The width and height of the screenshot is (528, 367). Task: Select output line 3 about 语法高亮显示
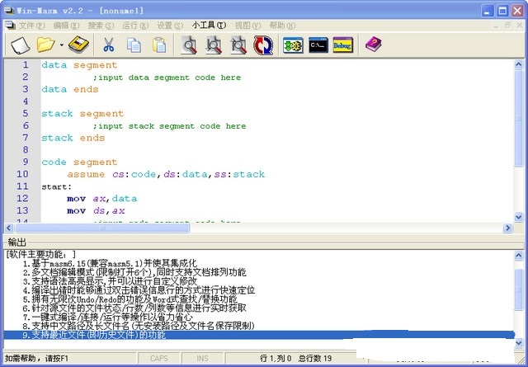point(110,280)
